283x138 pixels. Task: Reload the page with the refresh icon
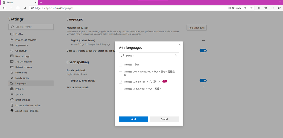coord(18,8)
